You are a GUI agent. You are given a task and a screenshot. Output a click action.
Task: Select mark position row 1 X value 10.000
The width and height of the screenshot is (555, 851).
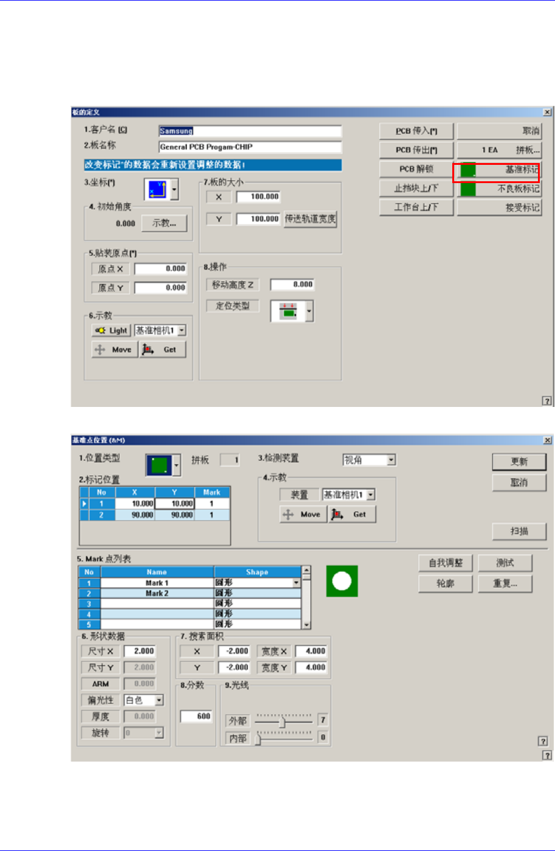pos(136,504)
